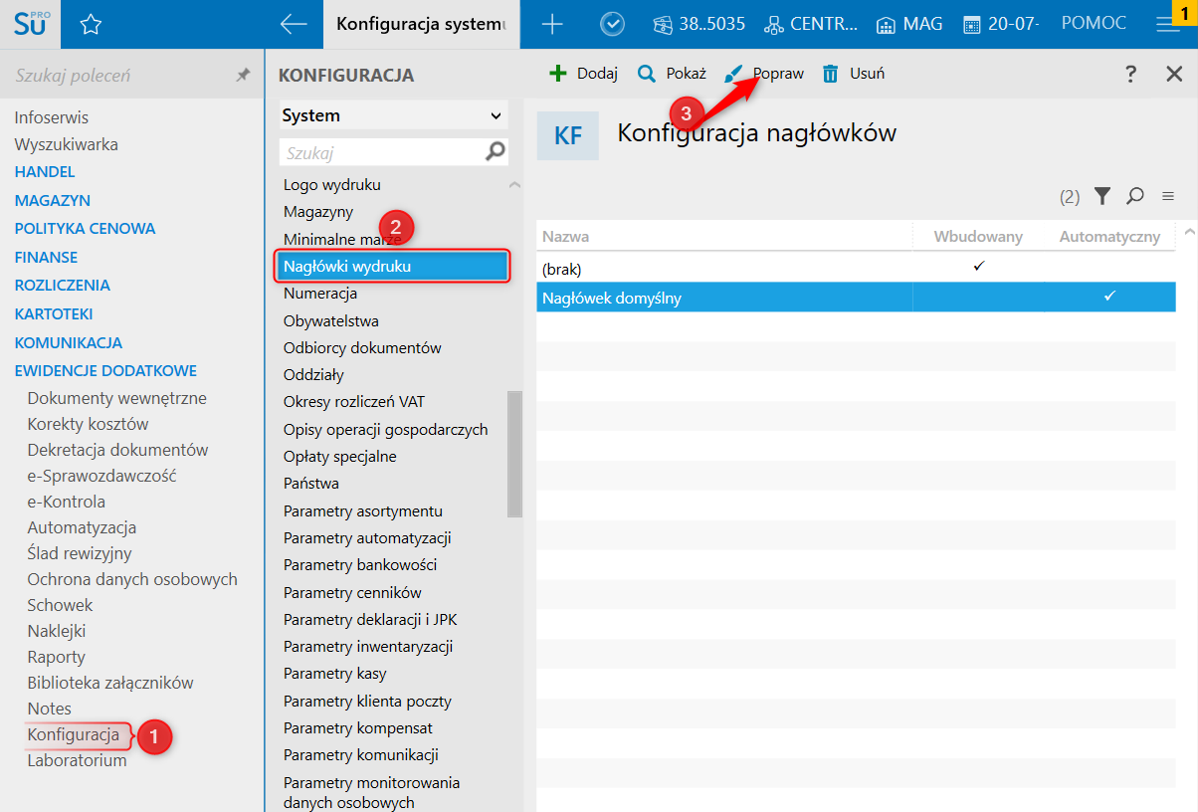Open search magnifier above the table
This screenshot has width=1198, height=812.
1134,196
